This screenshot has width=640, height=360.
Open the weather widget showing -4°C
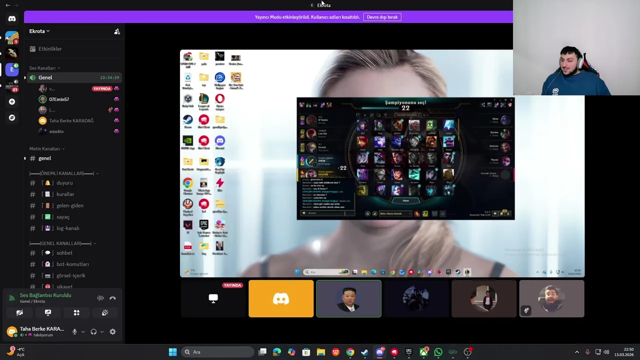click(x=14, y=351)
